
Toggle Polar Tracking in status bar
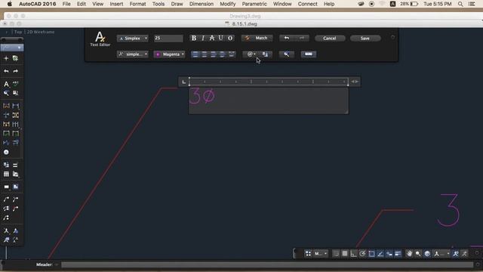pos(362,254)
